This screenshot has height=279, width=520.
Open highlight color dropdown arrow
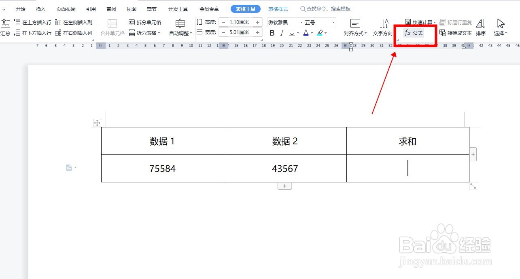click(325, 33)
